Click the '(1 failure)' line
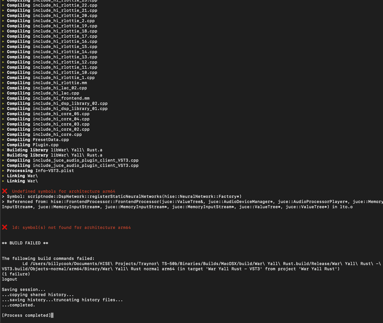 coord(16,274)
